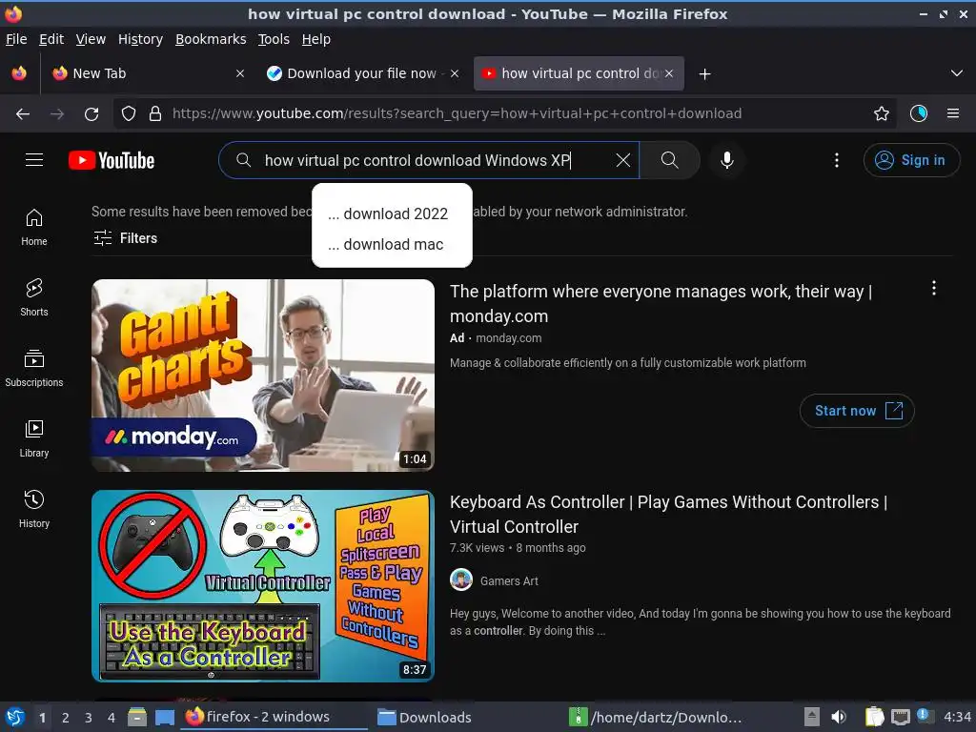Viewport: 976px width, 732px height.
Task: Open tracking protection shield icon
Action: pos(129,113)
